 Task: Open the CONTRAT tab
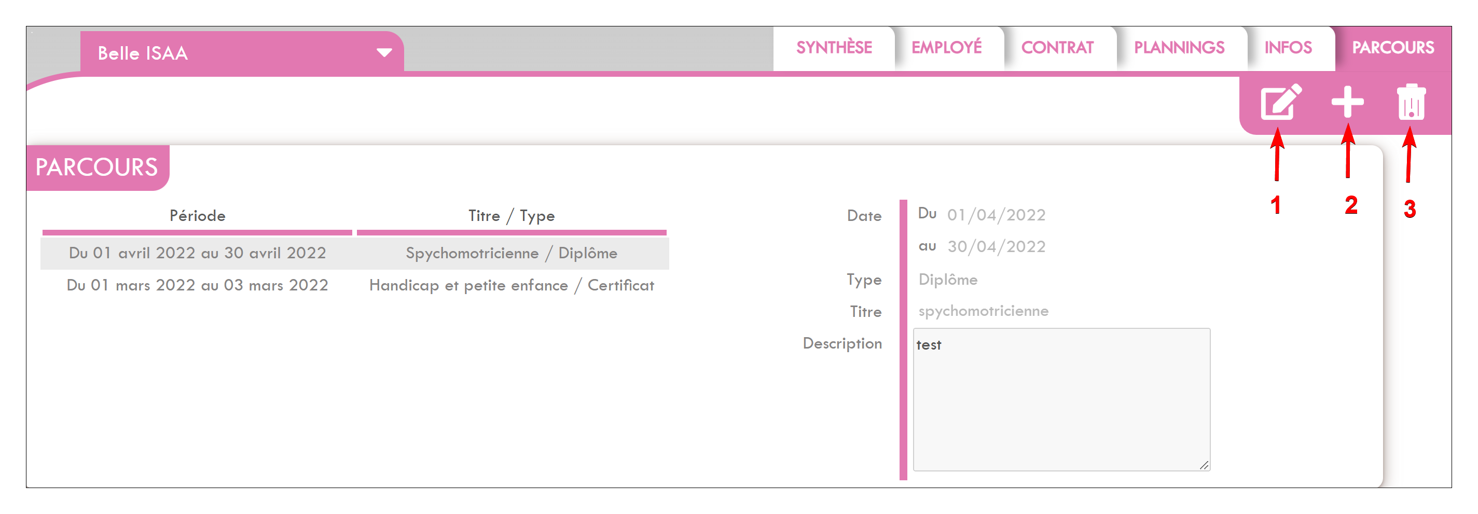[1057, 48]
